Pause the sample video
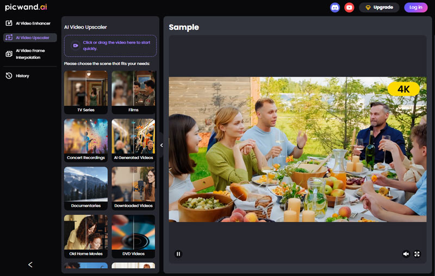 [178, 254]
